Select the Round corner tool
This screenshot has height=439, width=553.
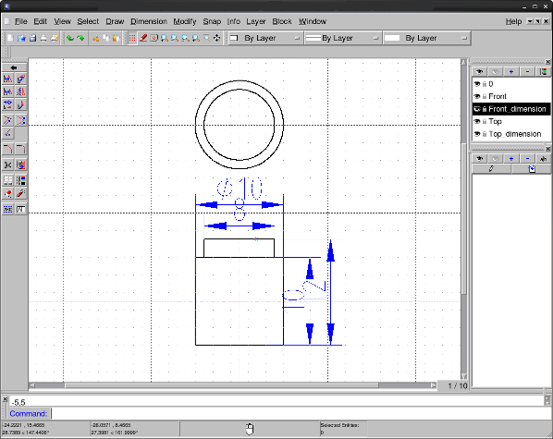point(21,149)
